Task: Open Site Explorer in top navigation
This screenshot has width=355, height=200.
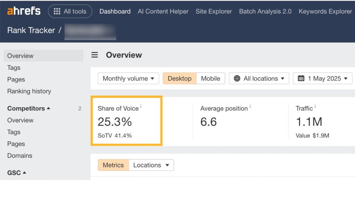Action: tap(214, 11)
